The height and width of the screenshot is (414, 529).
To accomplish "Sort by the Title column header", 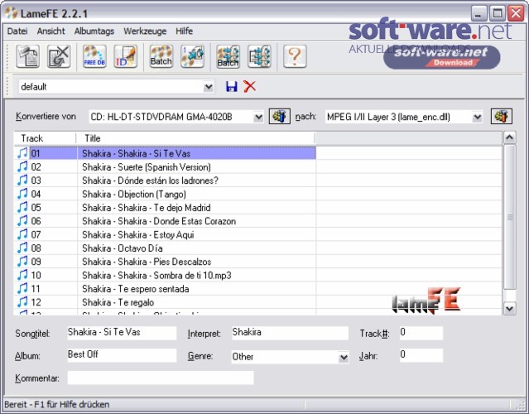I will (195, 138).
